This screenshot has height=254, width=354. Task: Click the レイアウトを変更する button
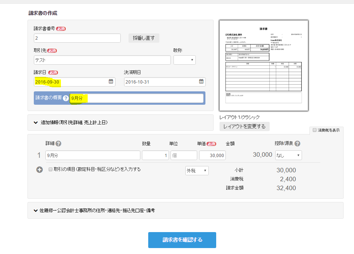pos(244,126)
